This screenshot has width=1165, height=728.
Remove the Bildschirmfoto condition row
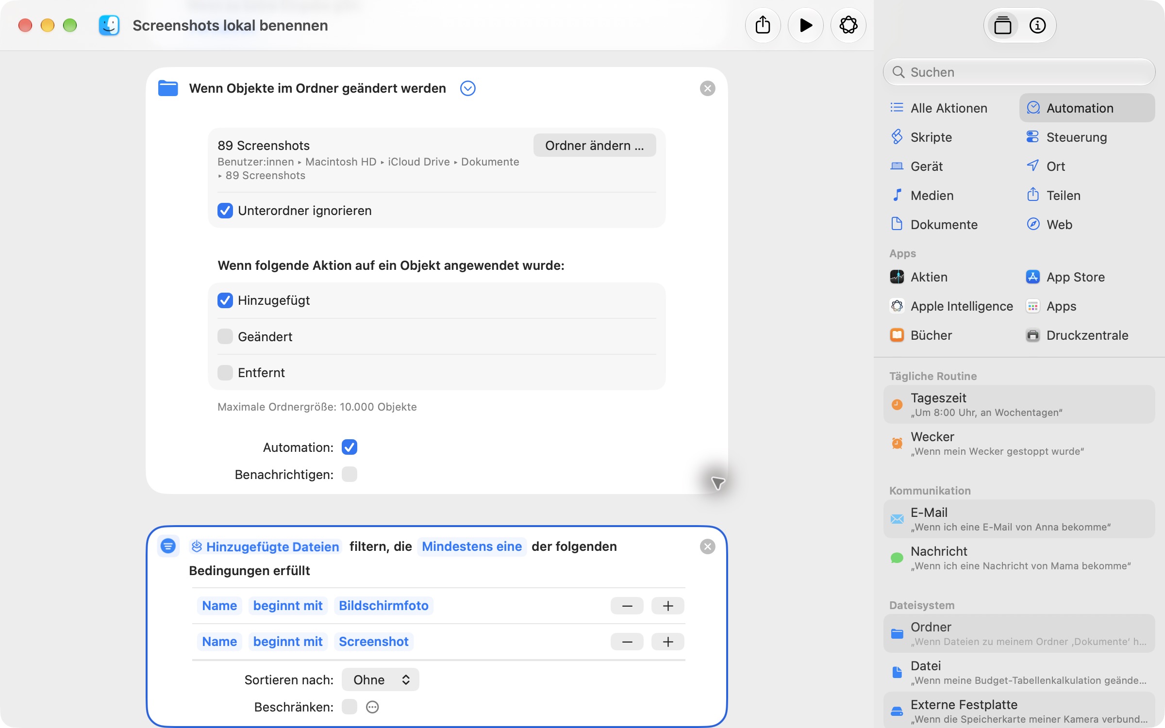(627, 606)
